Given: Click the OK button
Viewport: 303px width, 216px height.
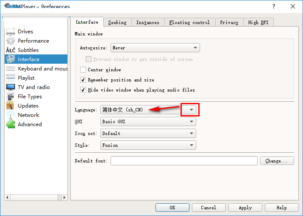Looking at the screenshot, I should click(172, 208).
